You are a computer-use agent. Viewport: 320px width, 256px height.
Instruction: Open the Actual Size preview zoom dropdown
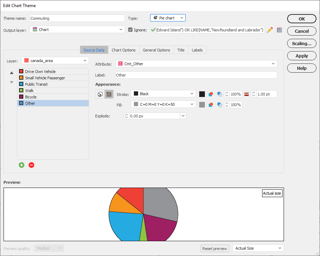click(258, 248)
